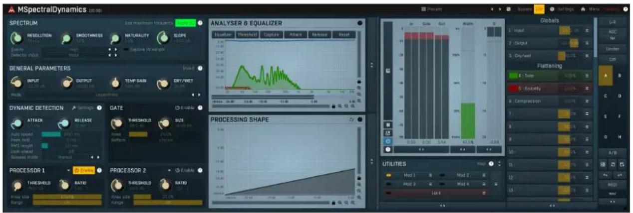
Task: Click the Attack knob in Dynamic Detection
Action: (17, 122)
